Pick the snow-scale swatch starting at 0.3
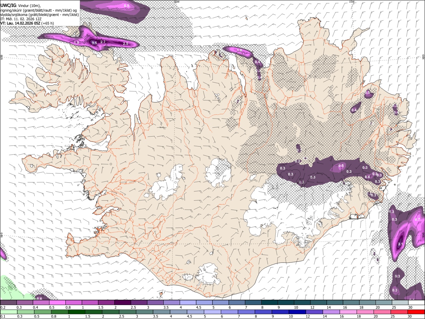The image size is (425, 319). [x=25, y=303]
